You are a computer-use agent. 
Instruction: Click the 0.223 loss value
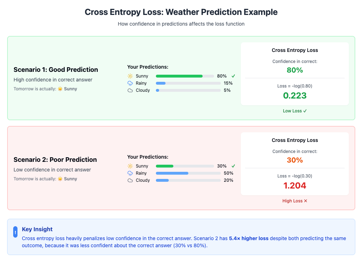pos(295,96)
